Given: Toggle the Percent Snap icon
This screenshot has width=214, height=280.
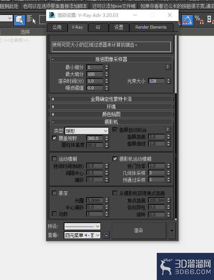Looking at the screenshot, I should tap(199, 19).
